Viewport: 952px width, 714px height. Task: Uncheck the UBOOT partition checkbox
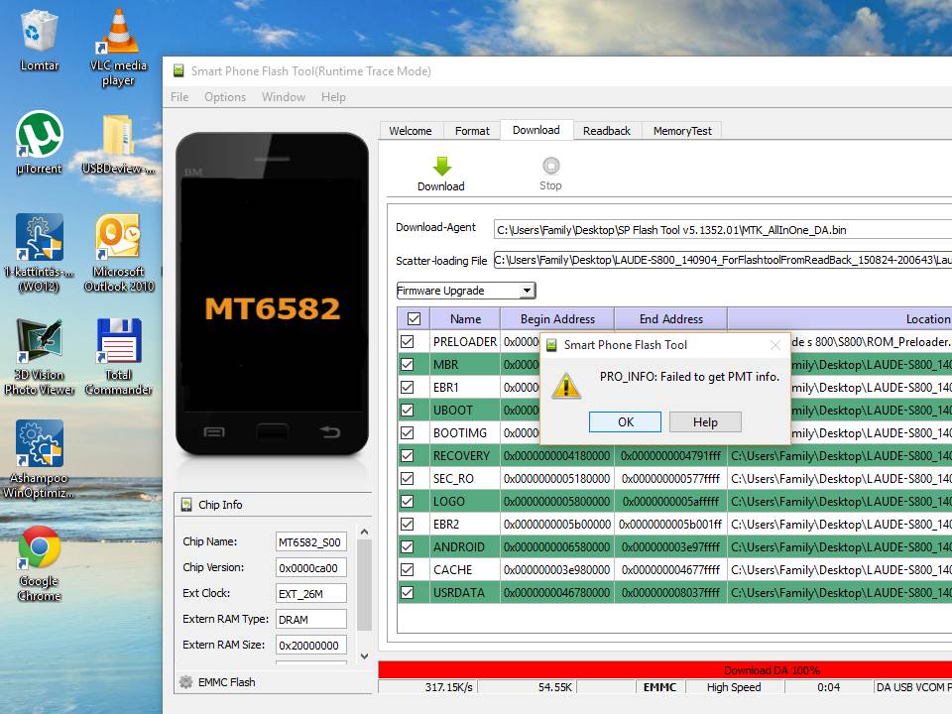pos(407,410)
